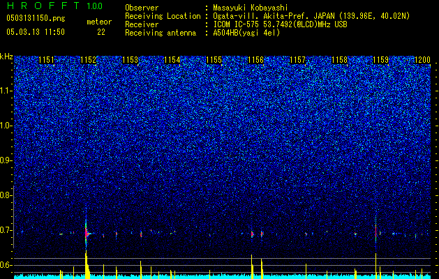Viewport: 439px width, 279px height.
Task: Click the strong meteor echo at 1152
Action: click(87, 233)
